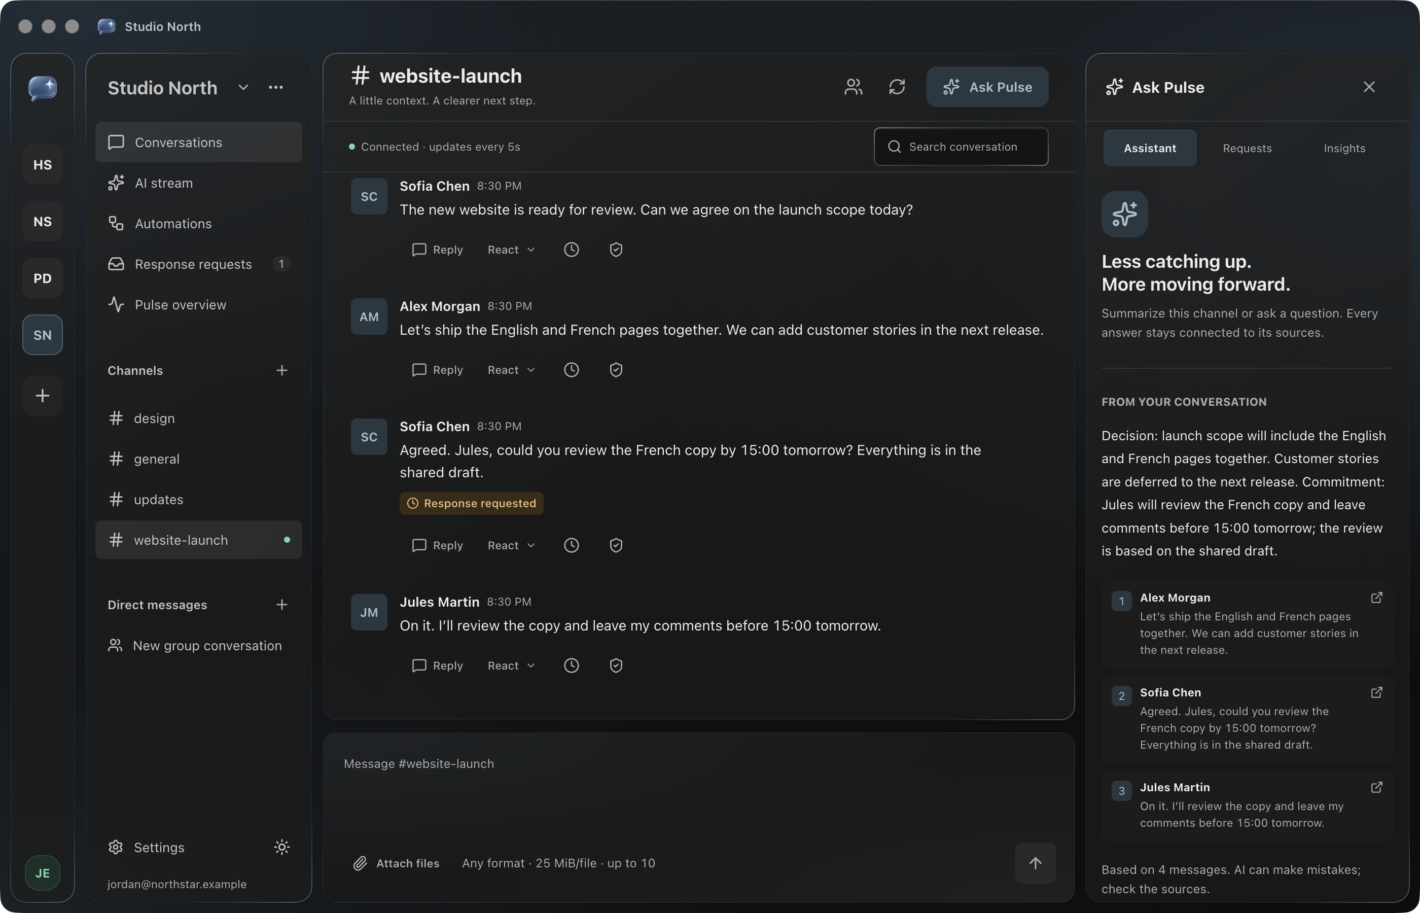Send message with the up arrow button
The image size is (1420, 913).
(x=1035, y=863)
